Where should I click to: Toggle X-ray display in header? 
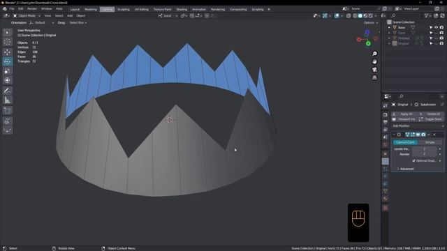pos(349,15)
